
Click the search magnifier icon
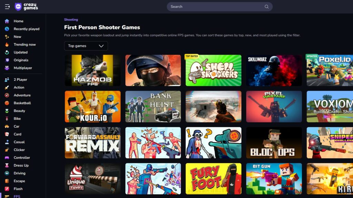[x=266, y=7]
